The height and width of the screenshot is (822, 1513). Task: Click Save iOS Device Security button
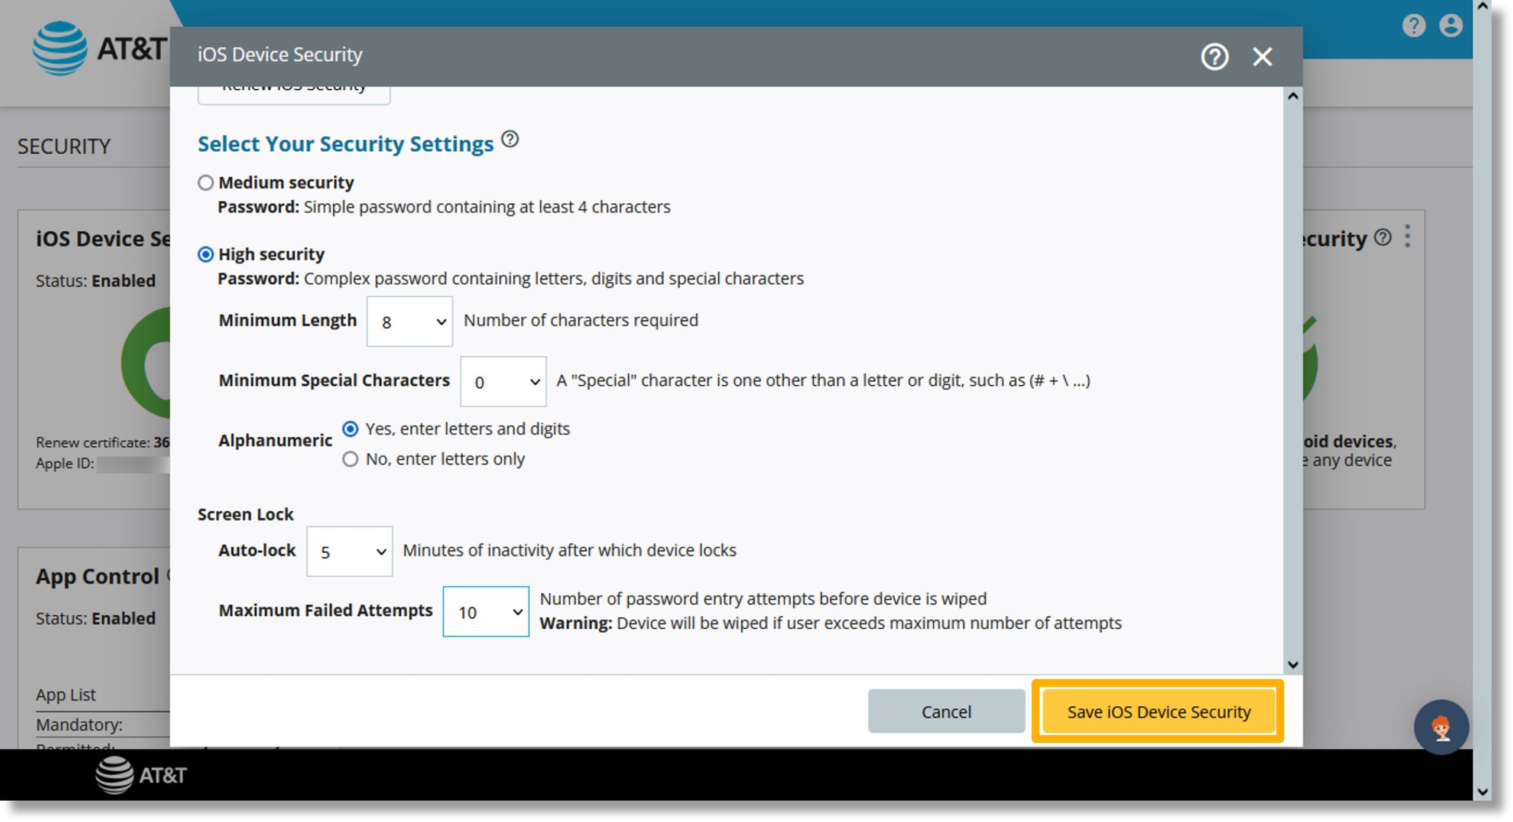pyautogui.click(x=1158, y=711)
